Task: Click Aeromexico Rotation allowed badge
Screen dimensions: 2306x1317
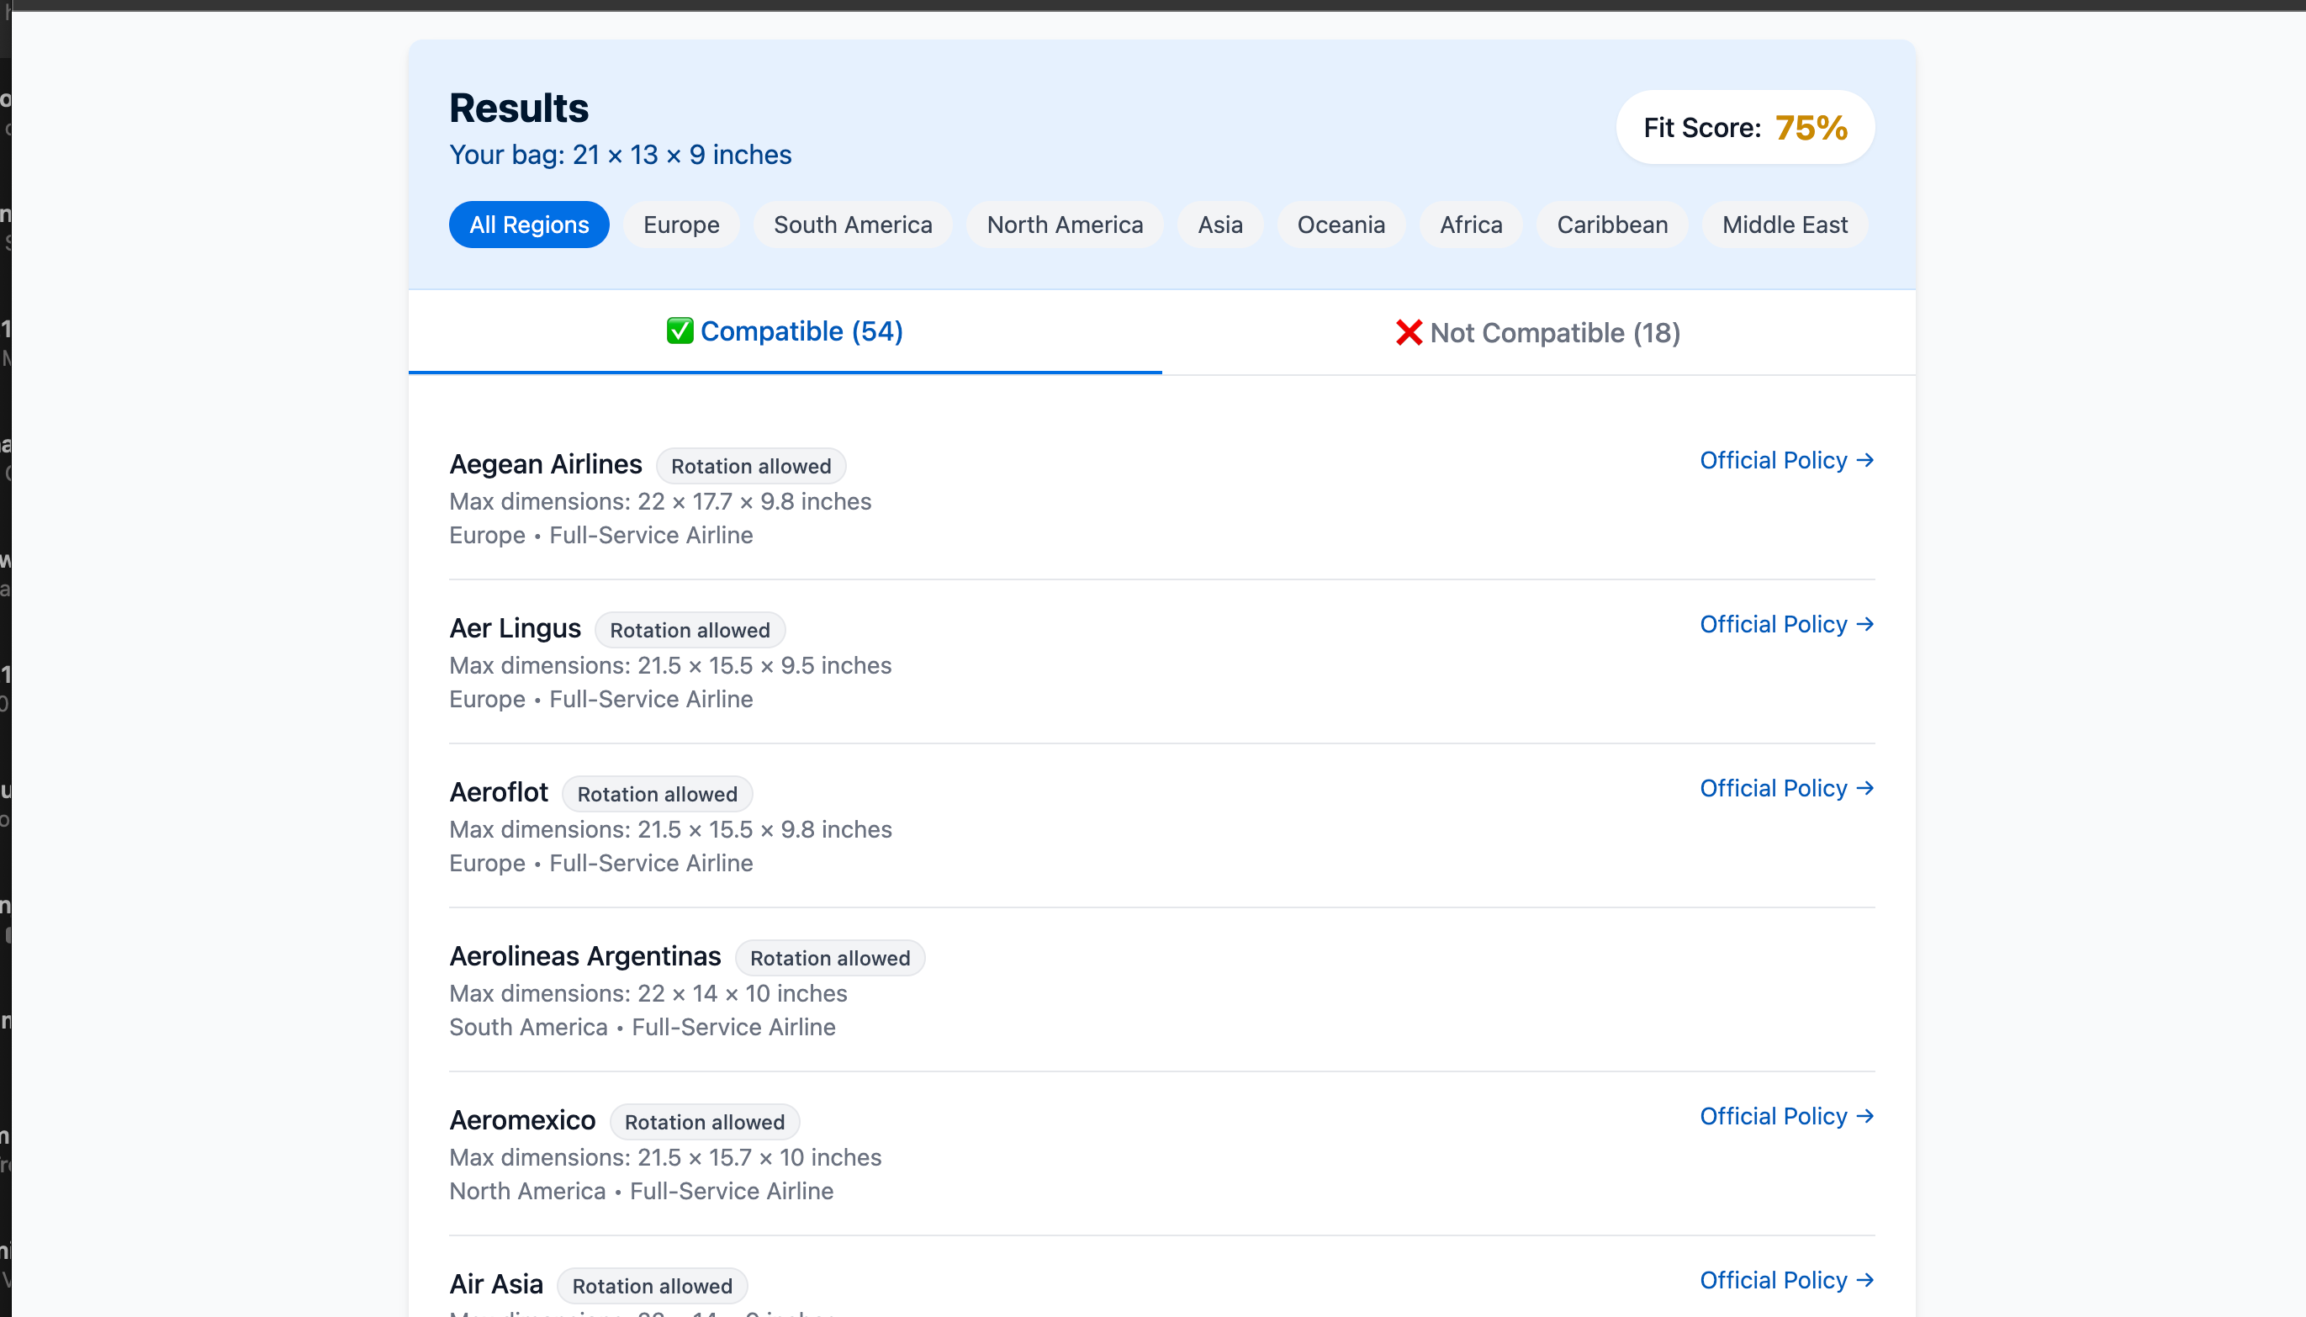Action: pos(705,1122)
